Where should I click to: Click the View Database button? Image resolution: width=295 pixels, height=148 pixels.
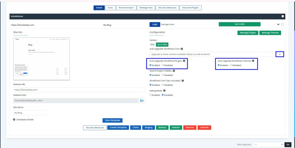(113, 120)
